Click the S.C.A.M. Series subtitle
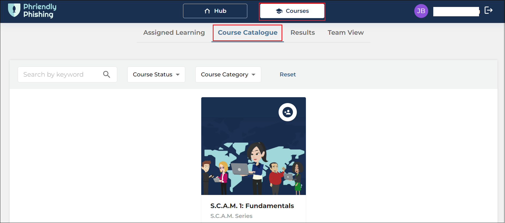Viewport: 505px width, 223px height. pos(231,216)
